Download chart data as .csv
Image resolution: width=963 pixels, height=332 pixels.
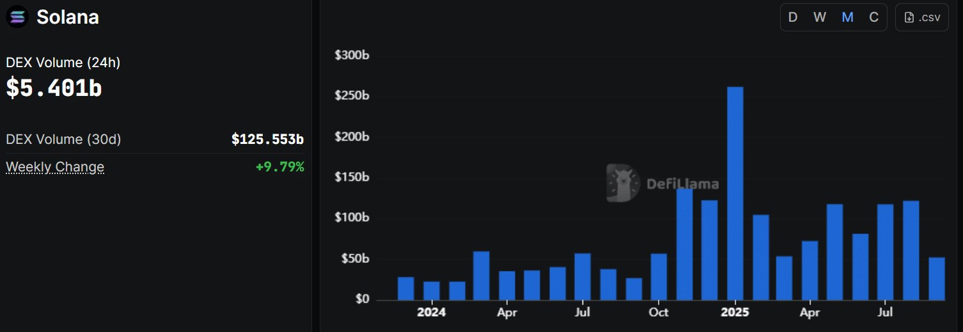coord(921,17)
